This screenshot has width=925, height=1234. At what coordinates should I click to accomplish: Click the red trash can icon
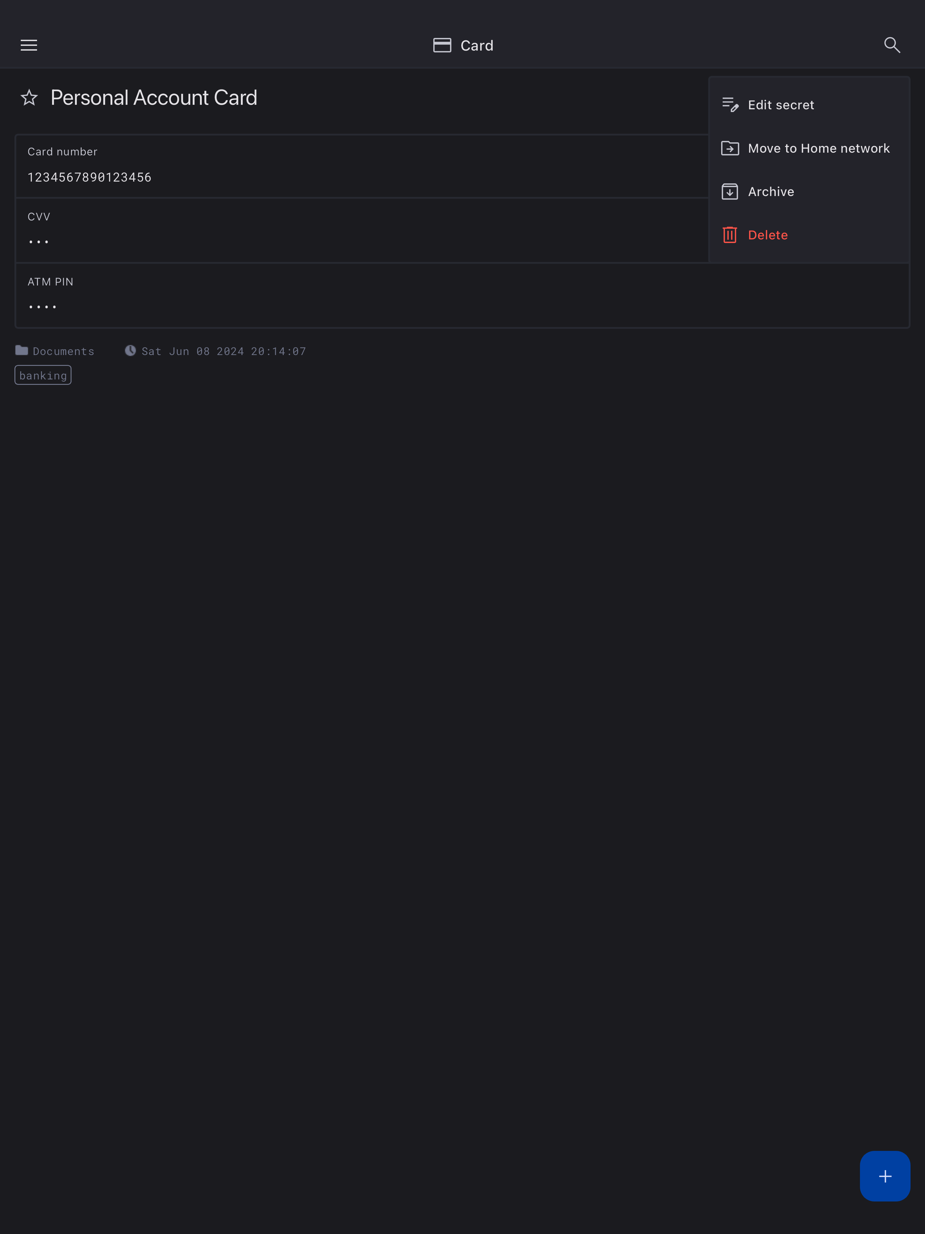point(730,235)
